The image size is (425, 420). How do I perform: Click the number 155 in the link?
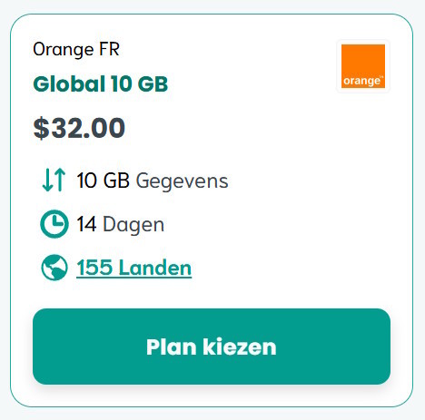coord(94,268)
